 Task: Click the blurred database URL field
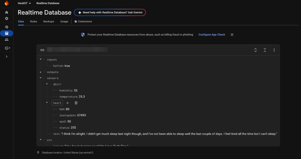coord(77,50)
